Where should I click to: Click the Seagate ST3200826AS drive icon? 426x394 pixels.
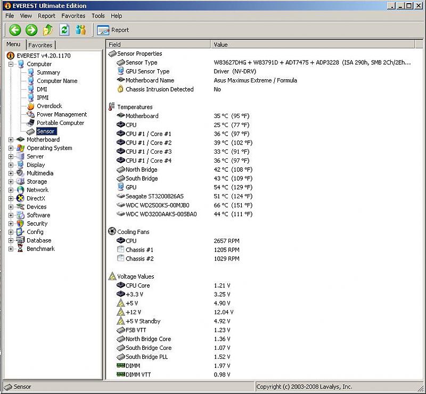pyautogui.click(x=121, y=196)
